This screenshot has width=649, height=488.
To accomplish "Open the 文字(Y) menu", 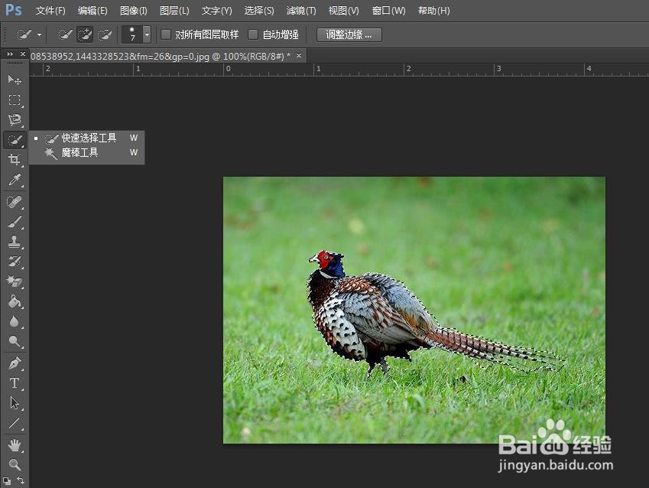I will click(x=216, y=11).
